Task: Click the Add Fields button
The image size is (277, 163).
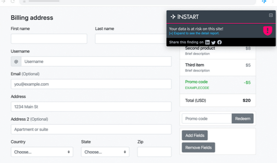Action: pos(194,135)
